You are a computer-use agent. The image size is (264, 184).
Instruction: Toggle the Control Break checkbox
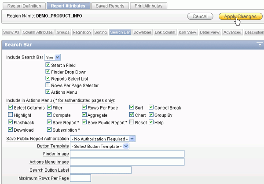[151, 107]
